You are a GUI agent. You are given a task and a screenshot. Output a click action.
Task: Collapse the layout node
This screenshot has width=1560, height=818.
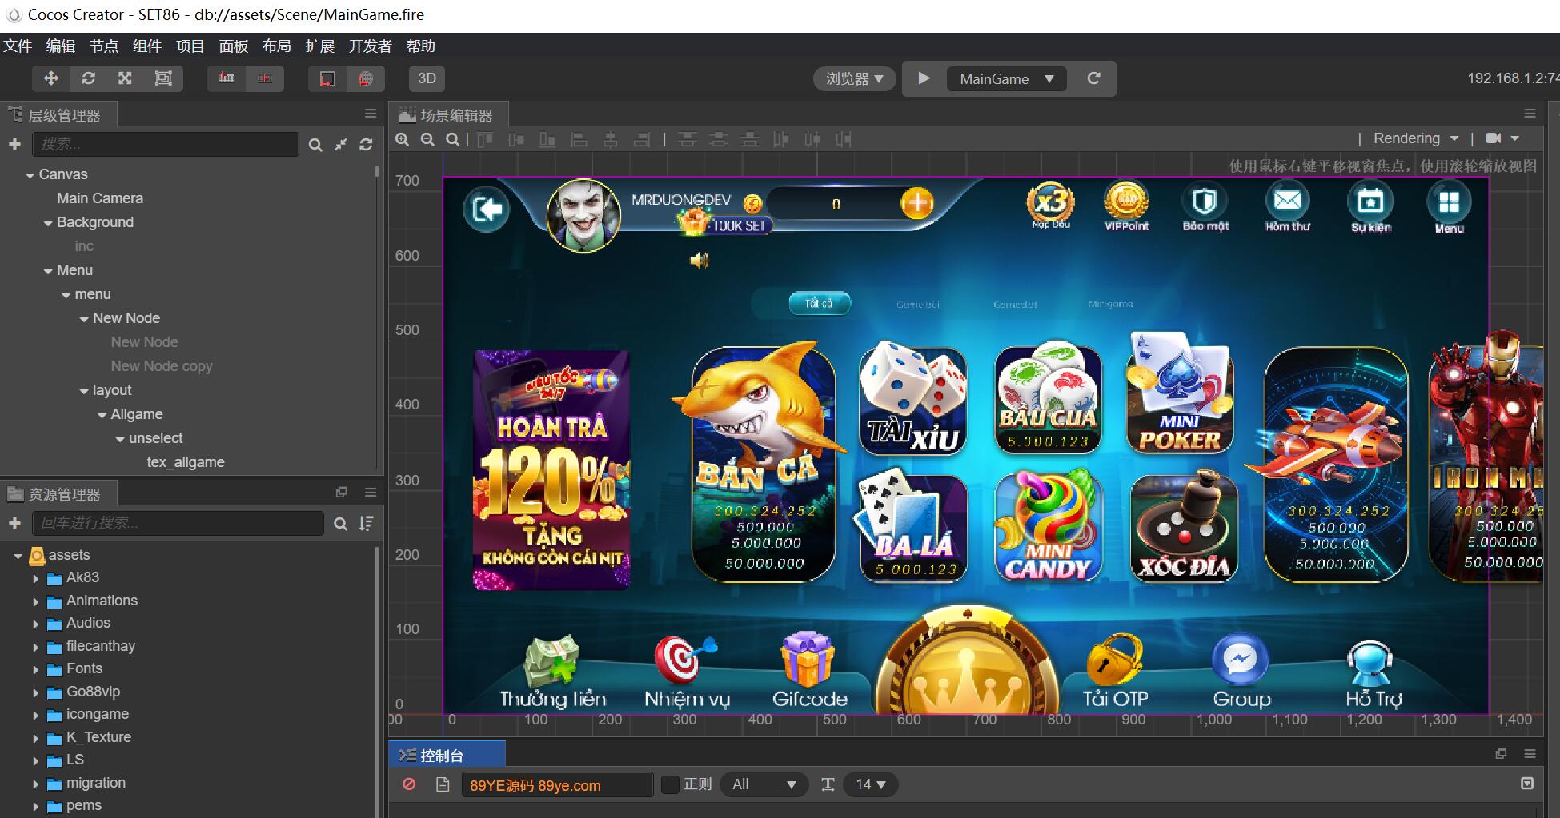click(84, 391)
